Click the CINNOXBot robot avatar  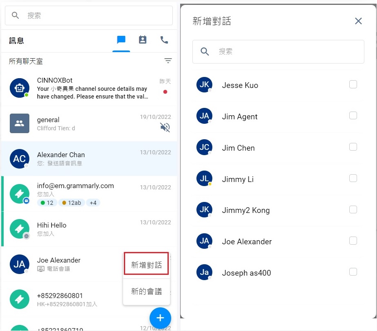(20, 88)
